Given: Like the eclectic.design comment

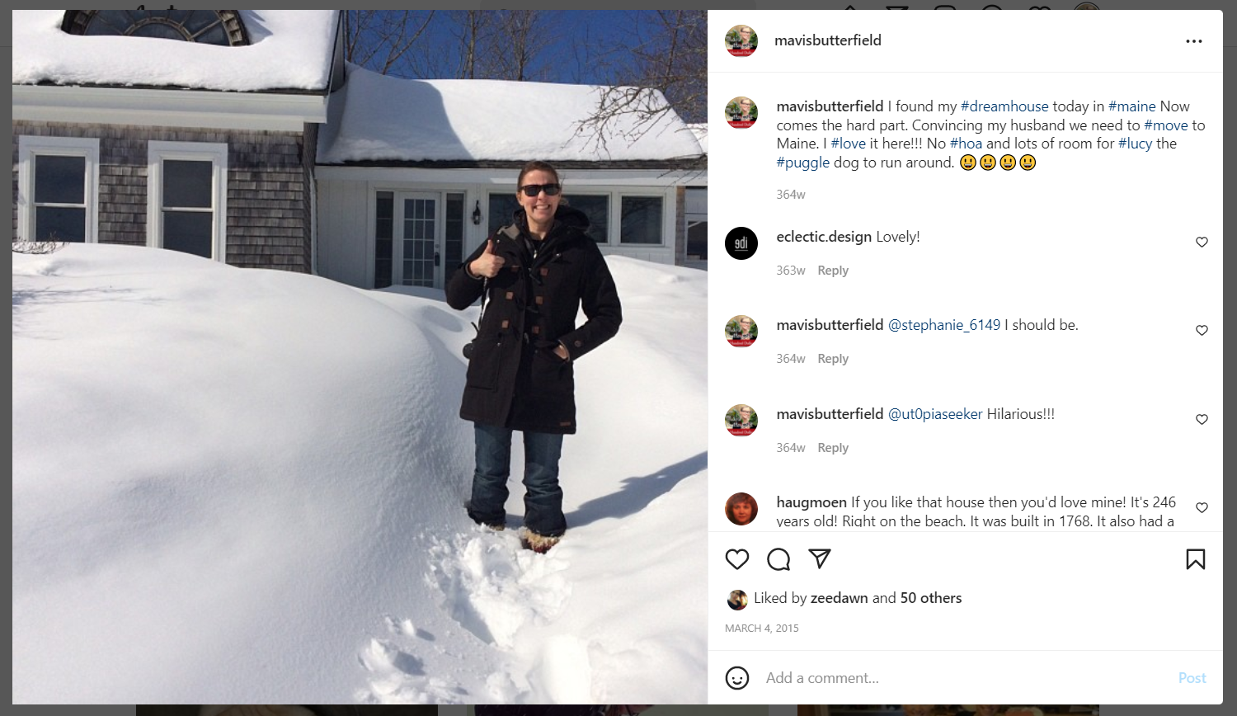Looking at the screenshot, I should (1202, 242).
